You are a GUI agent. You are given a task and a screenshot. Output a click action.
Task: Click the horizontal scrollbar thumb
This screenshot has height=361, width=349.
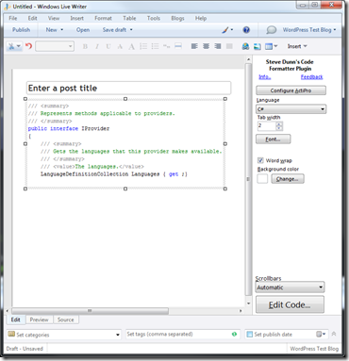[91, 311]
